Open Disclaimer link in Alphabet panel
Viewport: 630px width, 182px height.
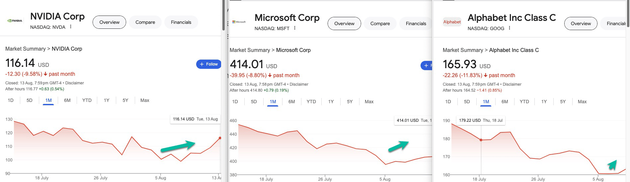pyautogui.click(x=512, y=84)
